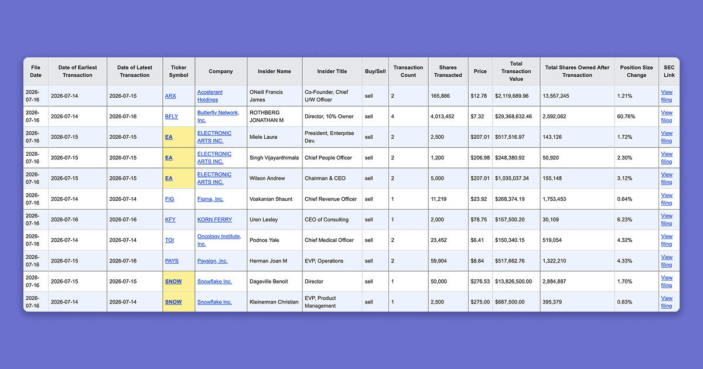Open the BFLY ticker link

(x=172, y=117)
